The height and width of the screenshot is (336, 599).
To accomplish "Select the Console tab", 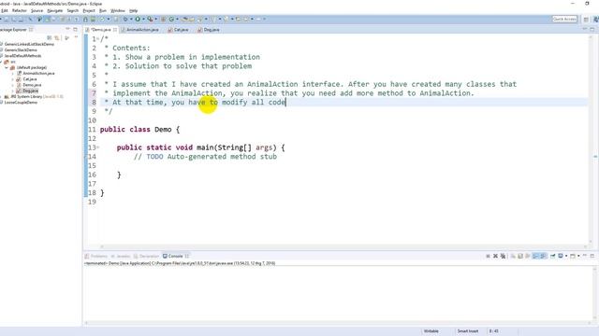I will tap(175, 256).
